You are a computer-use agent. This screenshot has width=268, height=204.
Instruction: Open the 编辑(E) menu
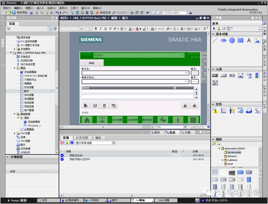[18, 8]
